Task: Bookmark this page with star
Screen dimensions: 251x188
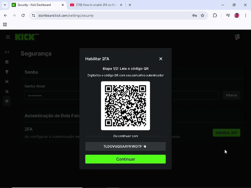Action: tap(202, 15)
